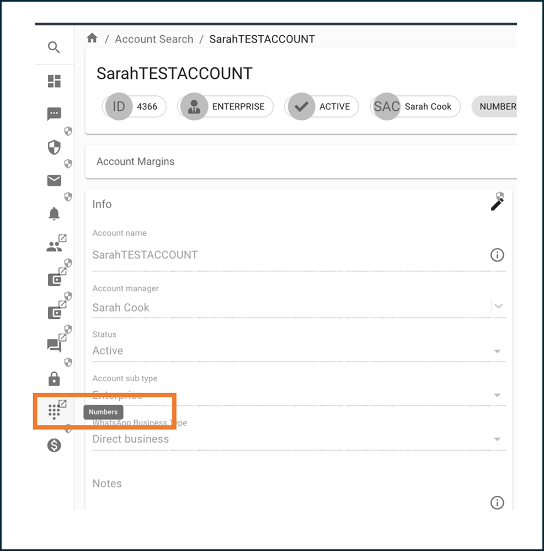Open the Status Active dropdown

point(497,351)
